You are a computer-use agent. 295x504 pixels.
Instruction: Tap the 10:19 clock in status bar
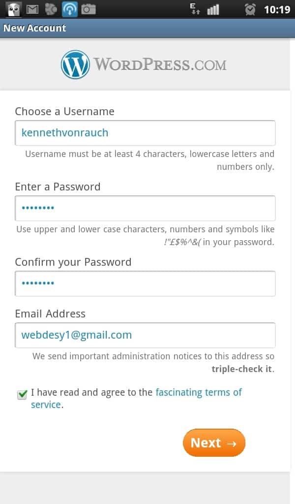pyautogui.click(x=277, y=10)
